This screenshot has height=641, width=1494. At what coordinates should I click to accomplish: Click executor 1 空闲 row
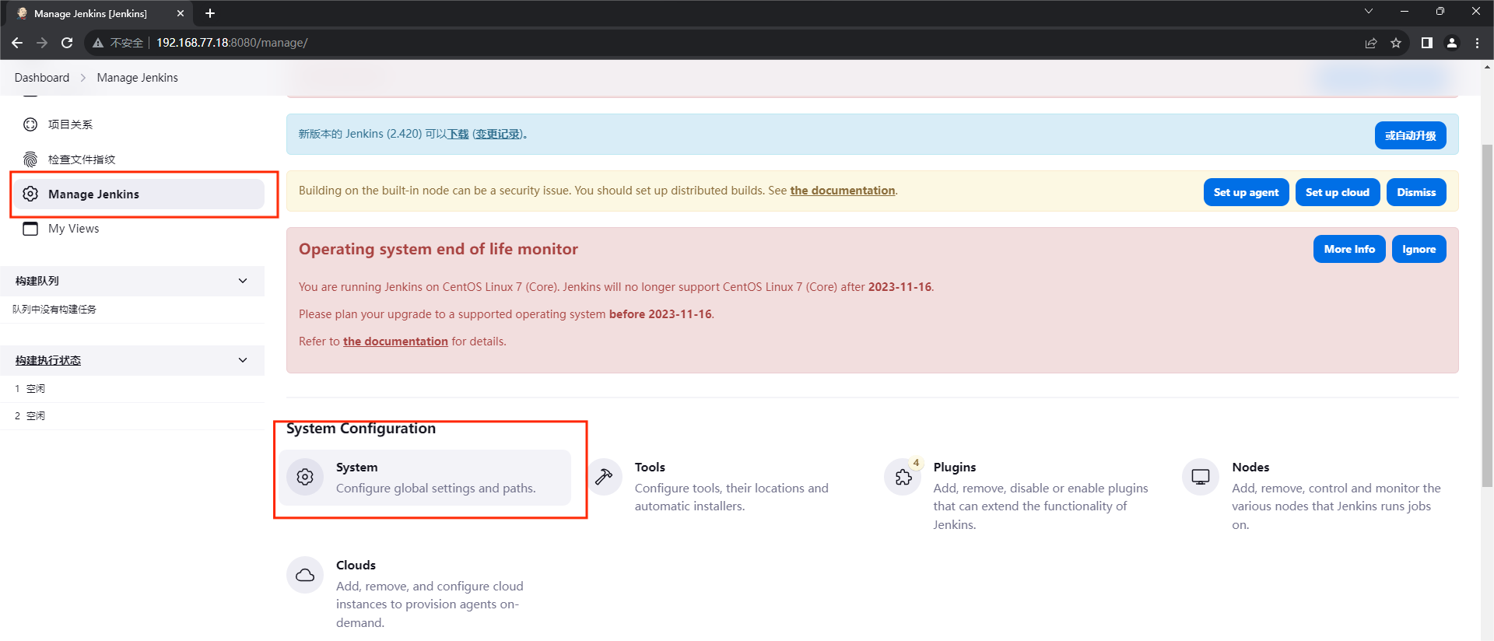[132, 388]
